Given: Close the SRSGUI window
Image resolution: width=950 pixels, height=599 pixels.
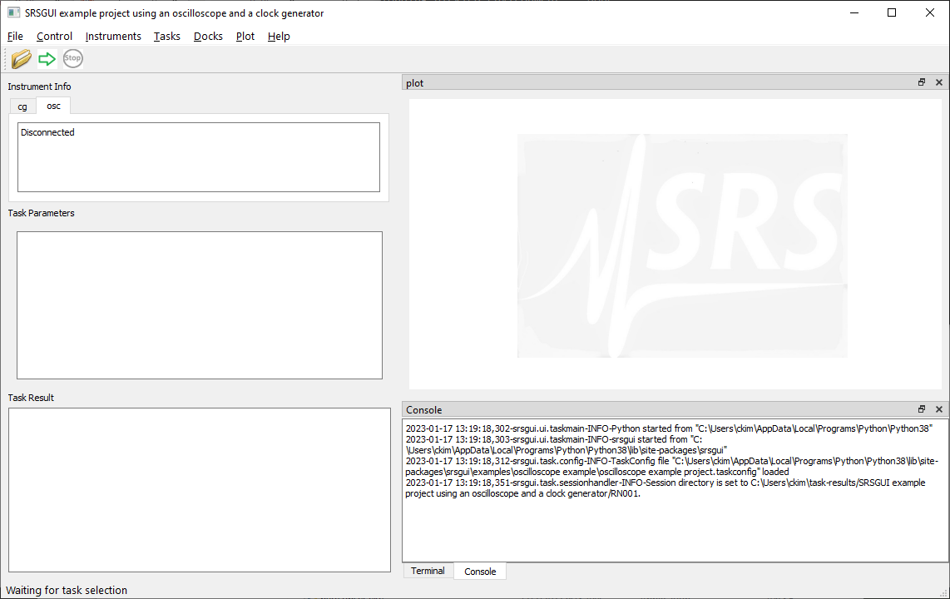Looking at the screenshot, I should pos(930,12).
